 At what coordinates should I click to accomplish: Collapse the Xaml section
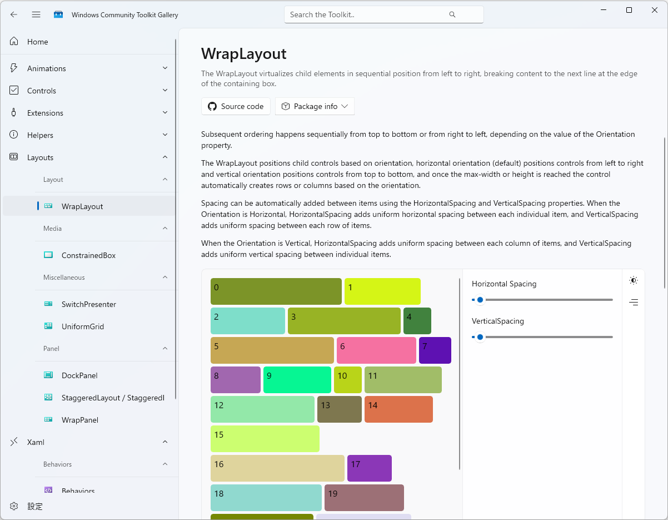click(x=164, y=442)
